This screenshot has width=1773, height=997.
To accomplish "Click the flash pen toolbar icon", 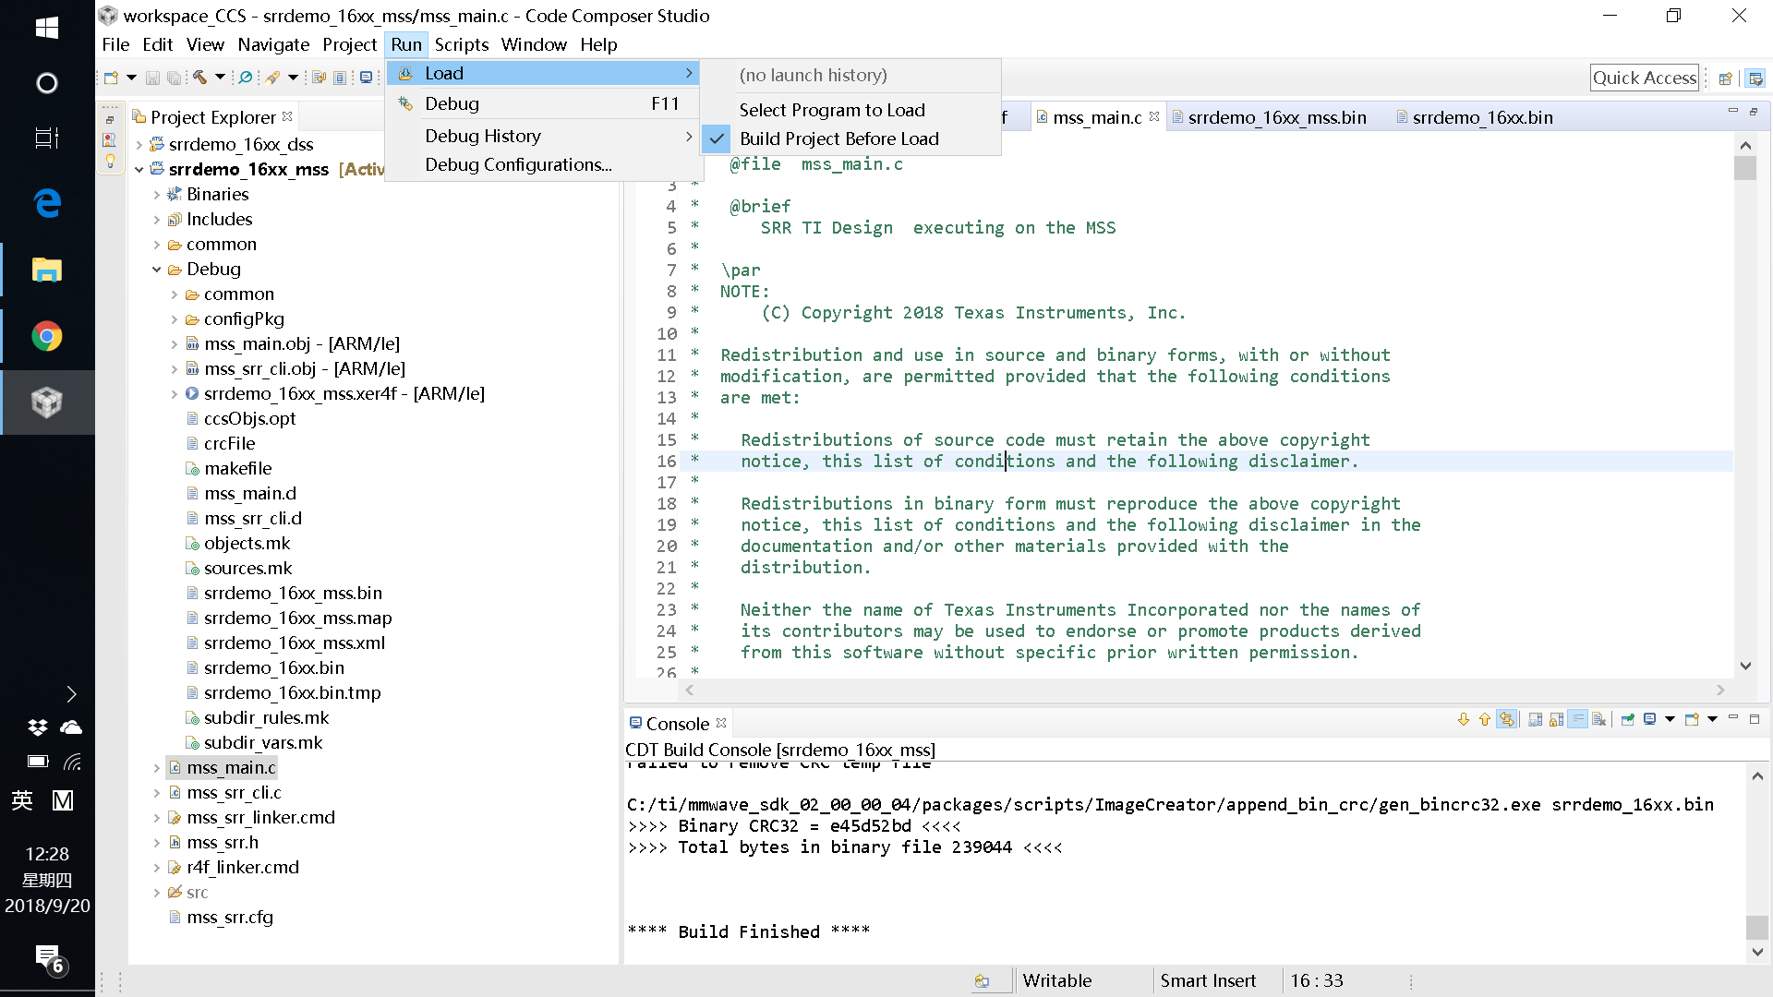I will 272,78.
